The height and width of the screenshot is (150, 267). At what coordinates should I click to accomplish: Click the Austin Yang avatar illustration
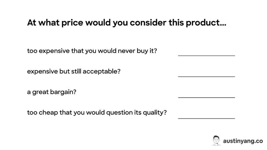(x=216, y=141)
